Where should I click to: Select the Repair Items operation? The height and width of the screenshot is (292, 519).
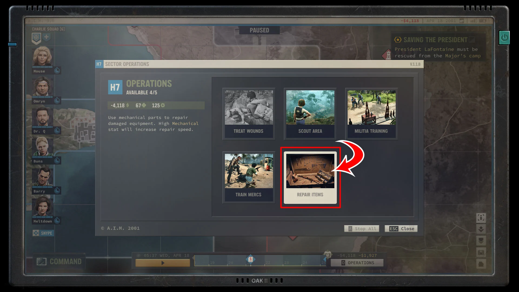pos(310,177)
